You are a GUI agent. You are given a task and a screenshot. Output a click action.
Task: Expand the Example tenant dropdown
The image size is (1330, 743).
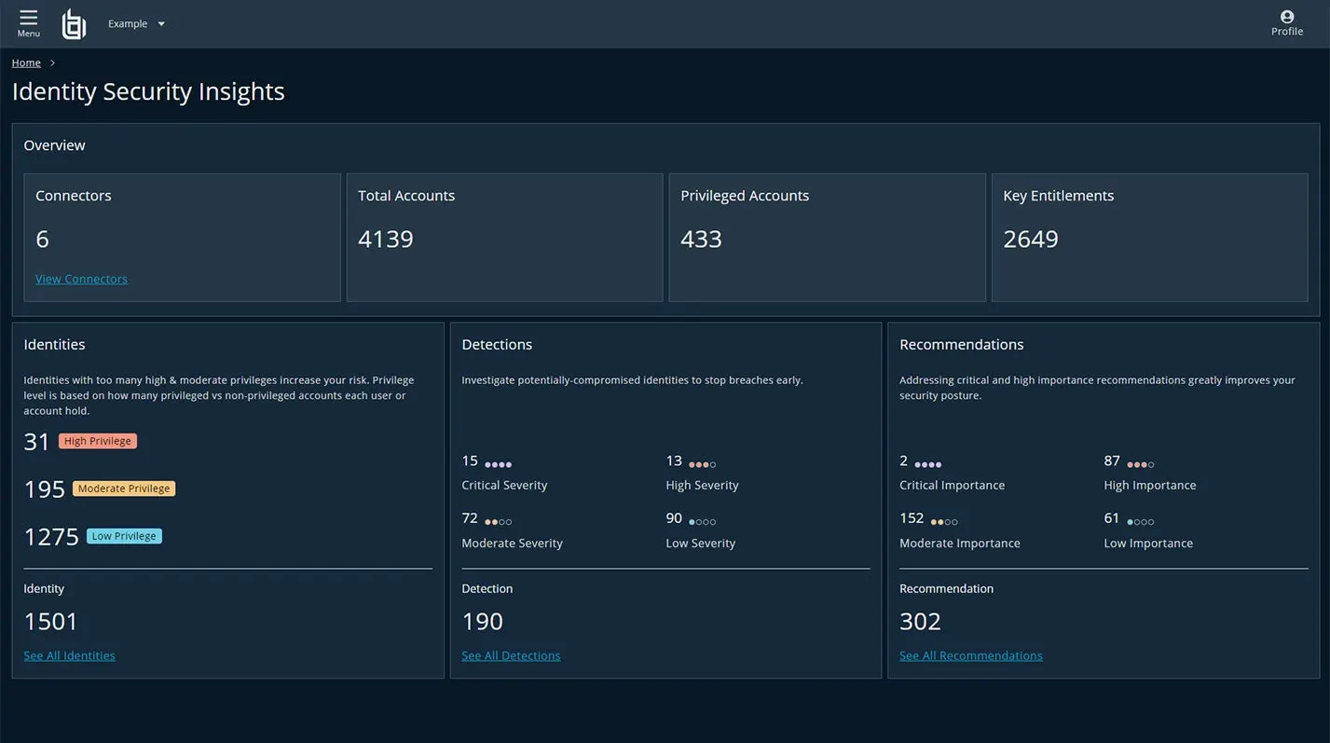(136, 24)
